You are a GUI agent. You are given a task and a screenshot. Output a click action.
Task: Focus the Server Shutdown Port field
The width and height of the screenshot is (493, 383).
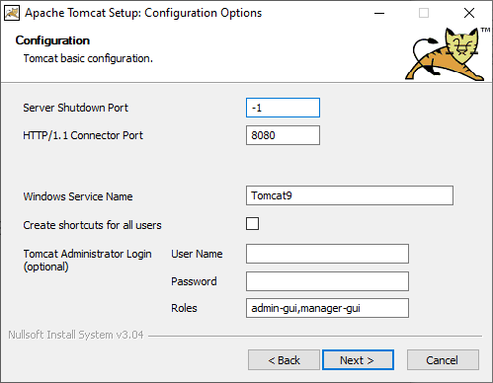point(283,108)
